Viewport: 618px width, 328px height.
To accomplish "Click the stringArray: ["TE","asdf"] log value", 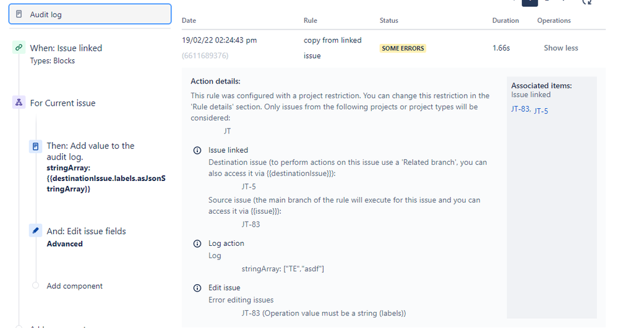I will coord(283,269).
